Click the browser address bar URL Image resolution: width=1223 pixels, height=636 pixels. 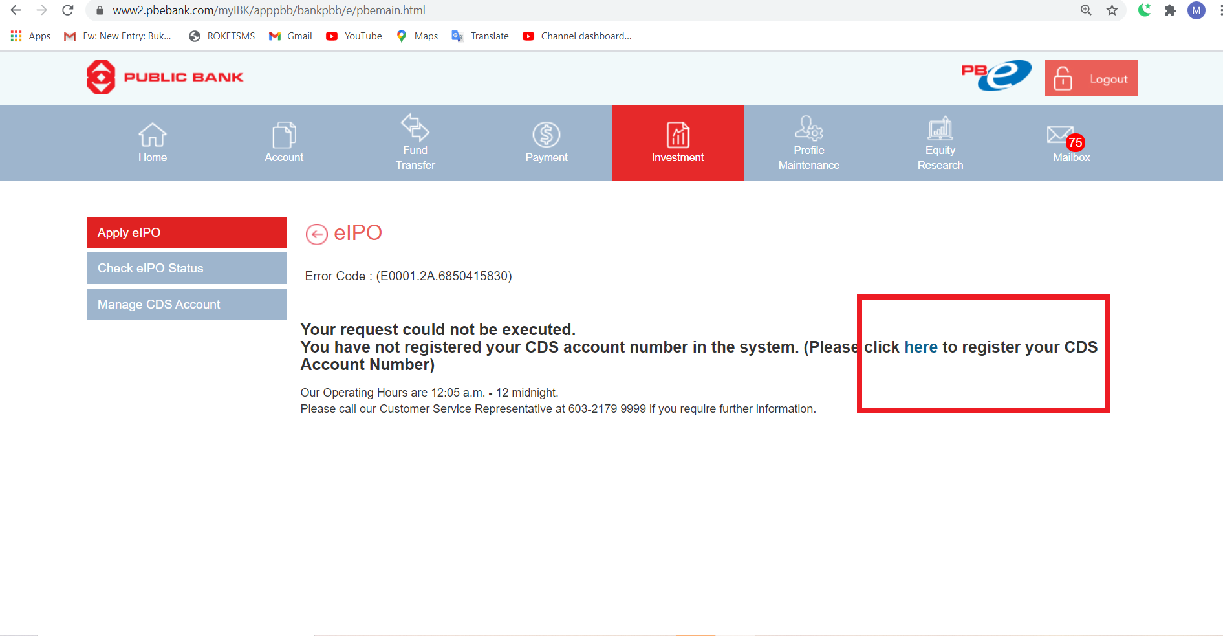pos(268,10)
